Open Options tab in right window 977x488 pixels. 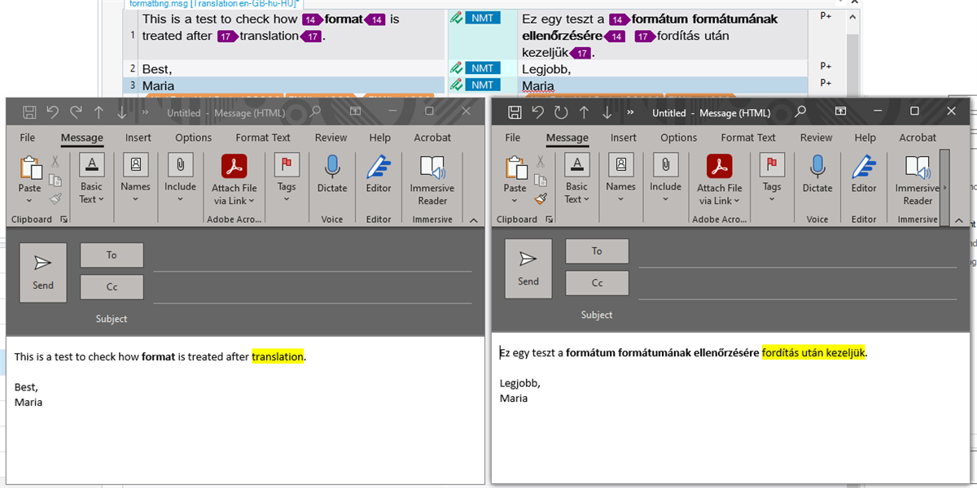679,137
